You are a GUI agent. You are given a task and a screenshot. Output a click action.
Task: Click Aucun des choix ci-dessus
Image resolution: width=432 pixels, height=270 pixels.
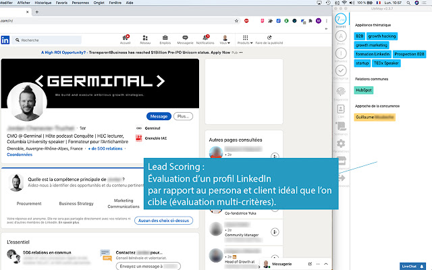[x=163, y=221]
